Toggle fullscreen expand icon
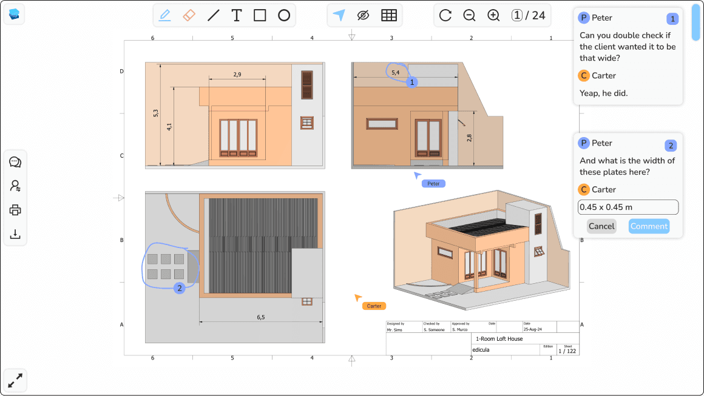704x396 pixels. 15,380
